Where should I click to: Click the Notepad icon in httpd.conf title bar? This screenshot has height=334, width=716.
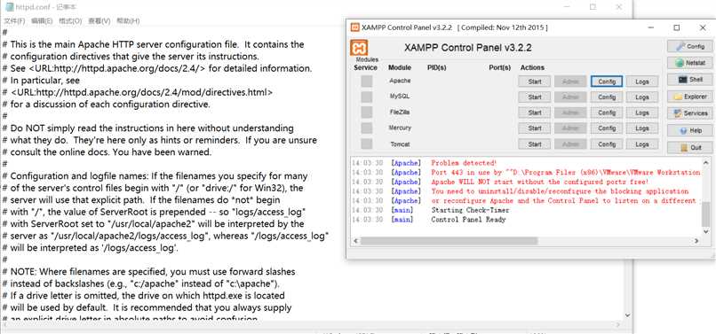[x=9, y=7]
